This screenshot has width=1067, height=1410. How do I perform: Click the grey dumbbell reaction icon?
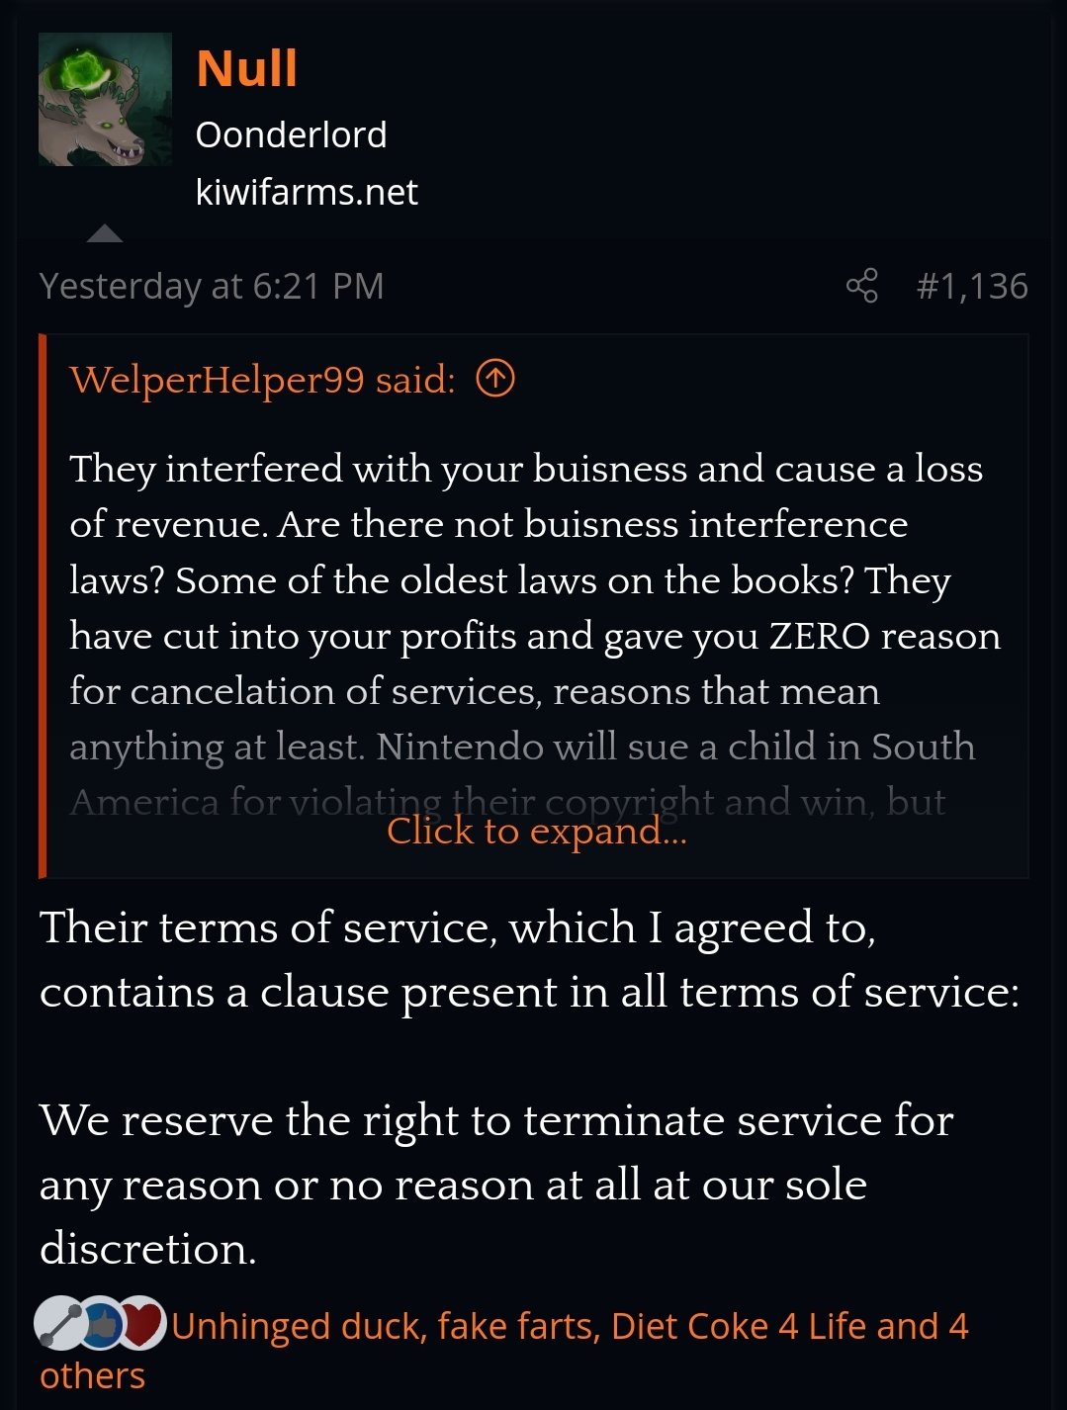58,1325
